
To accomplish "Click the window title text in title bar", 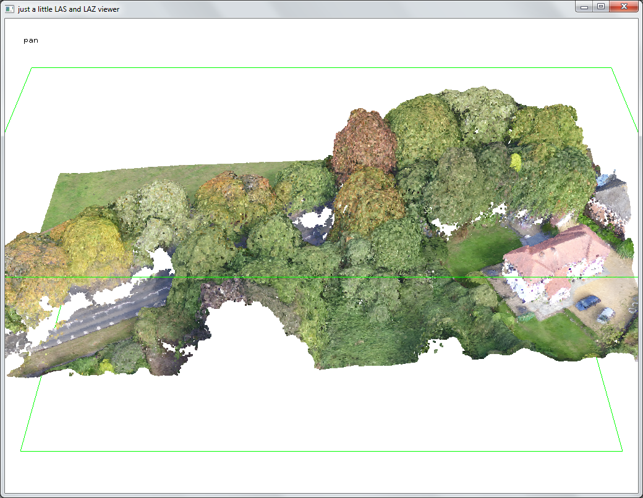I will (x=69, y=9).
